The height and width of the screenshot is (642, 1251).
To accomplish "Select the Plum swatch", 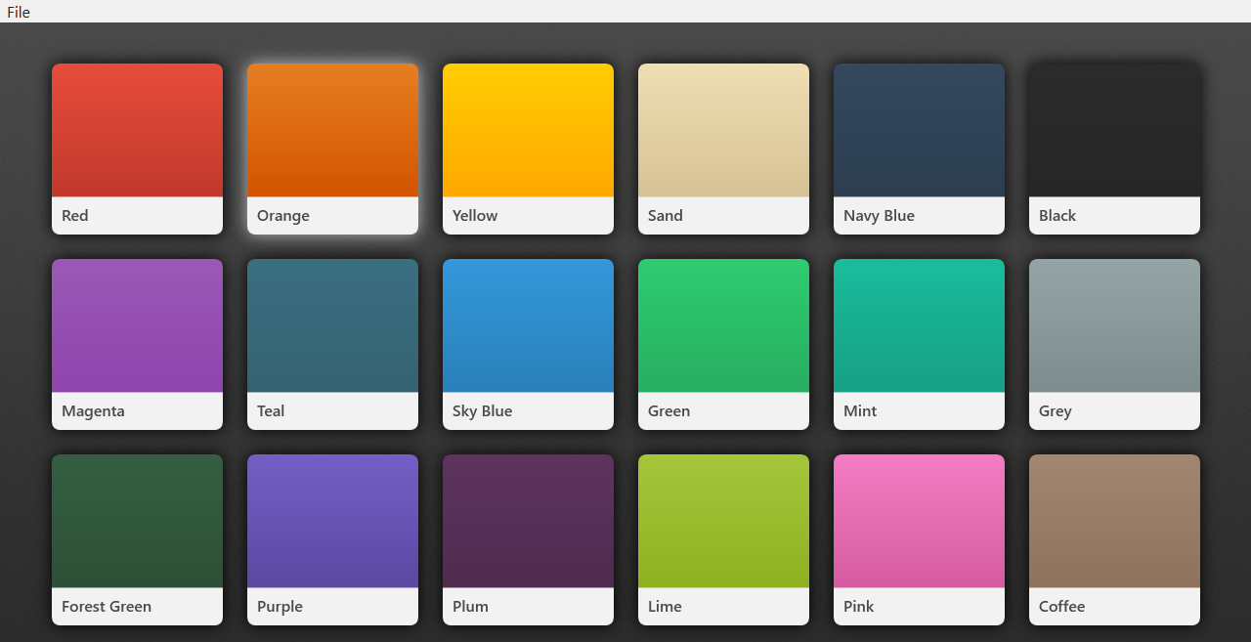I will tap(528, 539).
